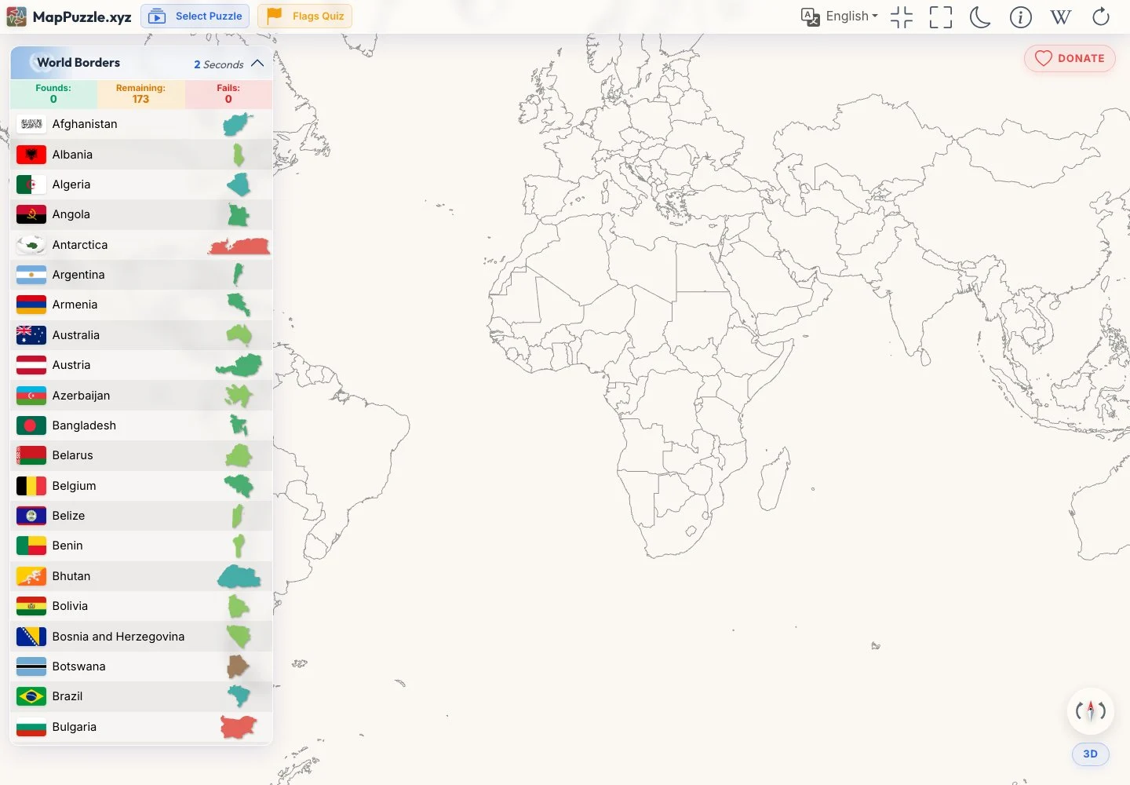Select Botswana in the list
This screenshot has height=785, width=1130.
pyautogui.click(x=141, y=666)
